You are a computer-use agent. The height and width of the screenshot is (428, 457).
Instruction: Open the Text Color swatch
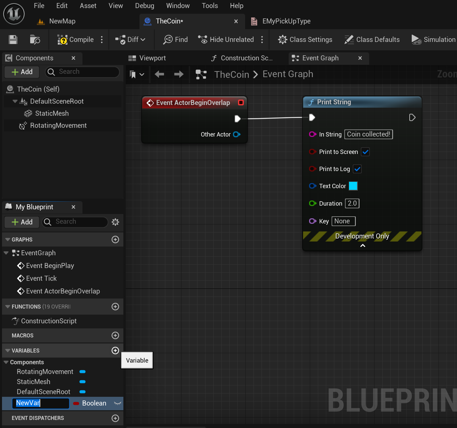tap(353, 186)
